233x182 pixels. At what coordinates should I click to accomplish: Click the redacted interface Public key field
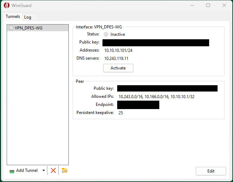(156, 43)
